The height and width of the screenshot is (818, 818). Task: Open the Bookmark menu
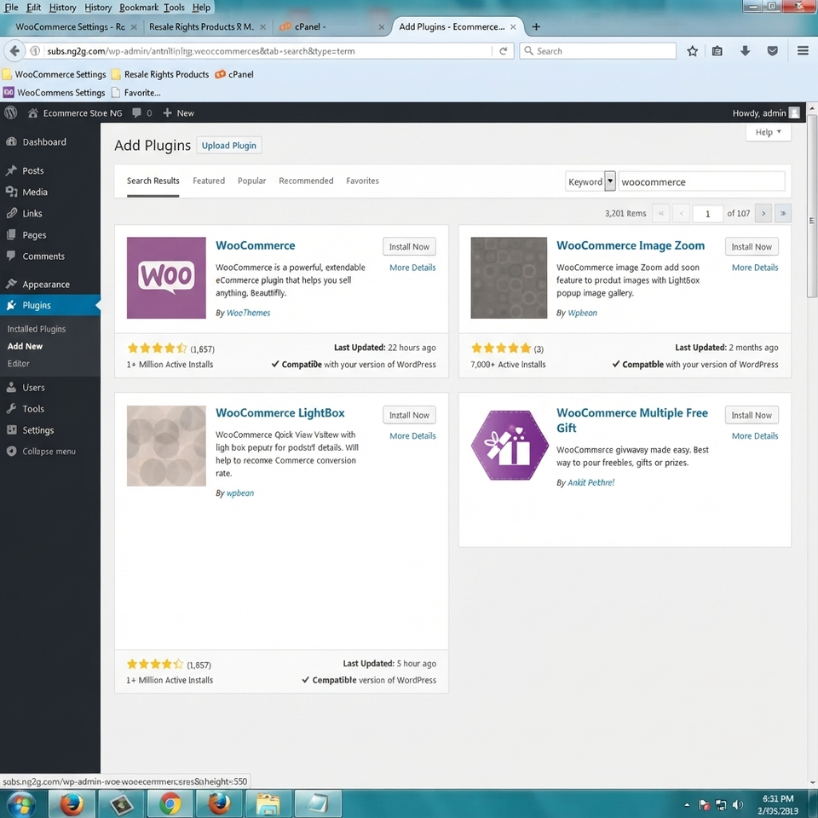pos(139,8)
